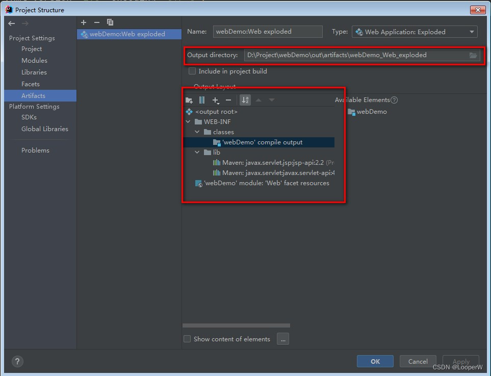Select Artifacts settings section

tap(40, 95)
